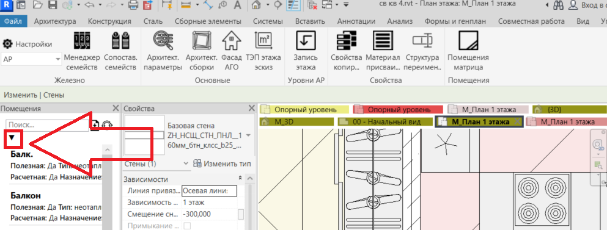Launch Помещения матрица tool

pos(468,51)
